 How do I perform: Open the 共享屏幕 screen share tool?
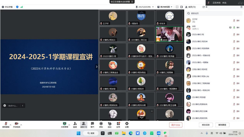tap(64, 124)
